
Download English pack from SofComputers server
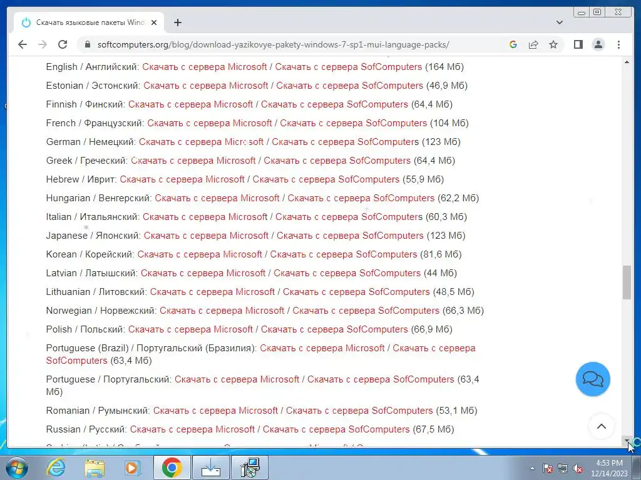pos(348,67)
